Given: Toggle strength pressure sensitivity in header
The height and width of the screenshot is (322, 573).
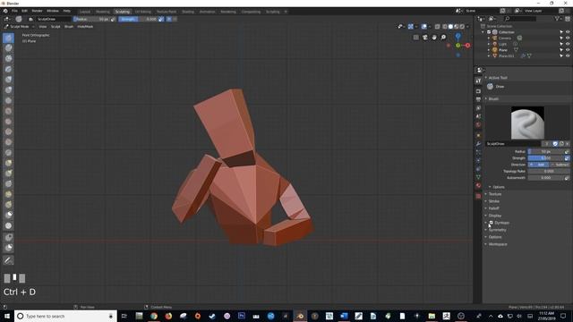Looking at the screenshot, I should pyautogui.click(x=161, y=19).
